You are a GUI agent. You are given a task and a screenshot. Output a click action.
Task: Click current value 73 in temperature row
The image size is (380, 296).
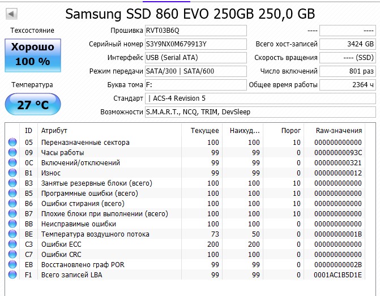[x=215, y=234]
